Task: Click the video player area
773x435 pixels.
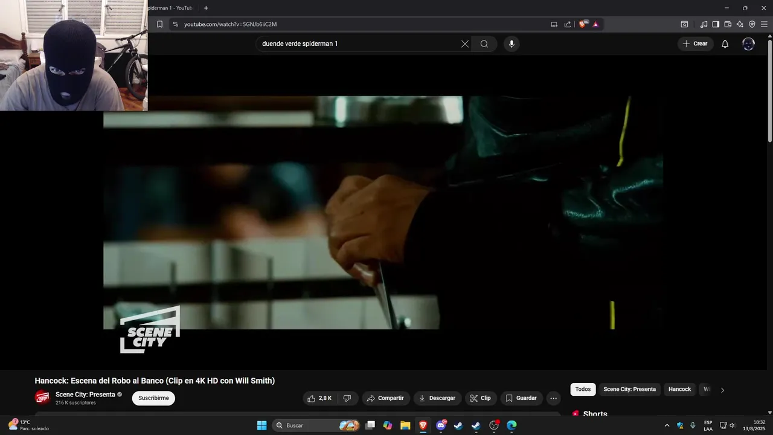Action: point(383,213)
